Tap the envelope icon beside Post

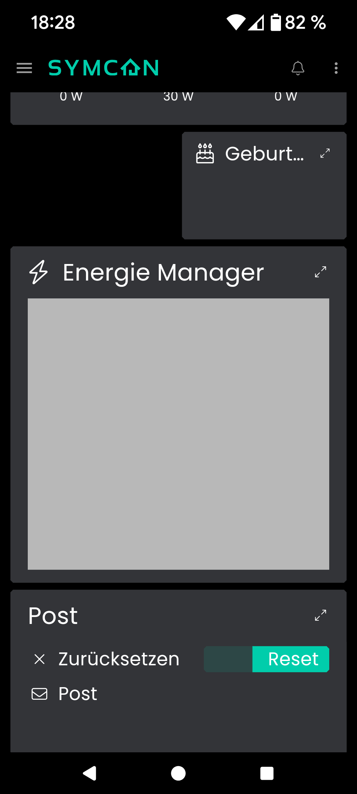[39, 694]
